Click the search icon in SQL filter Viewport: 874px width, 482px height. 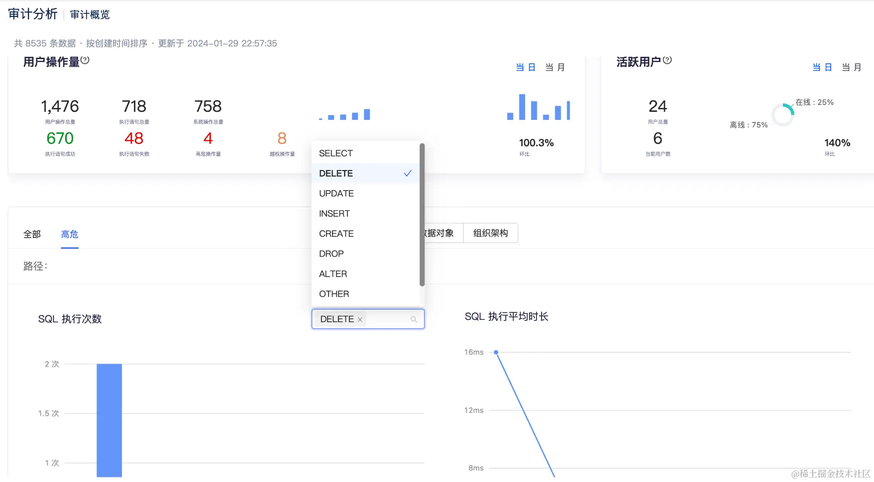[414, 319]
